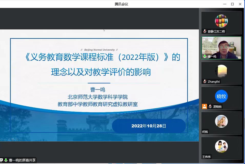Select the macaron avatar of 袁静江苏二师
This screenshot has height=164, width=245.
[x=221, y=21]
